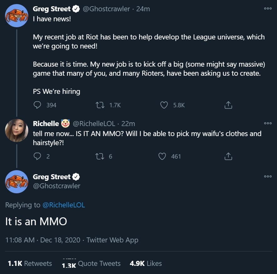View the 4.9K Likes list
The height and width of the screenshot is (274, 277).
point(146,263)
